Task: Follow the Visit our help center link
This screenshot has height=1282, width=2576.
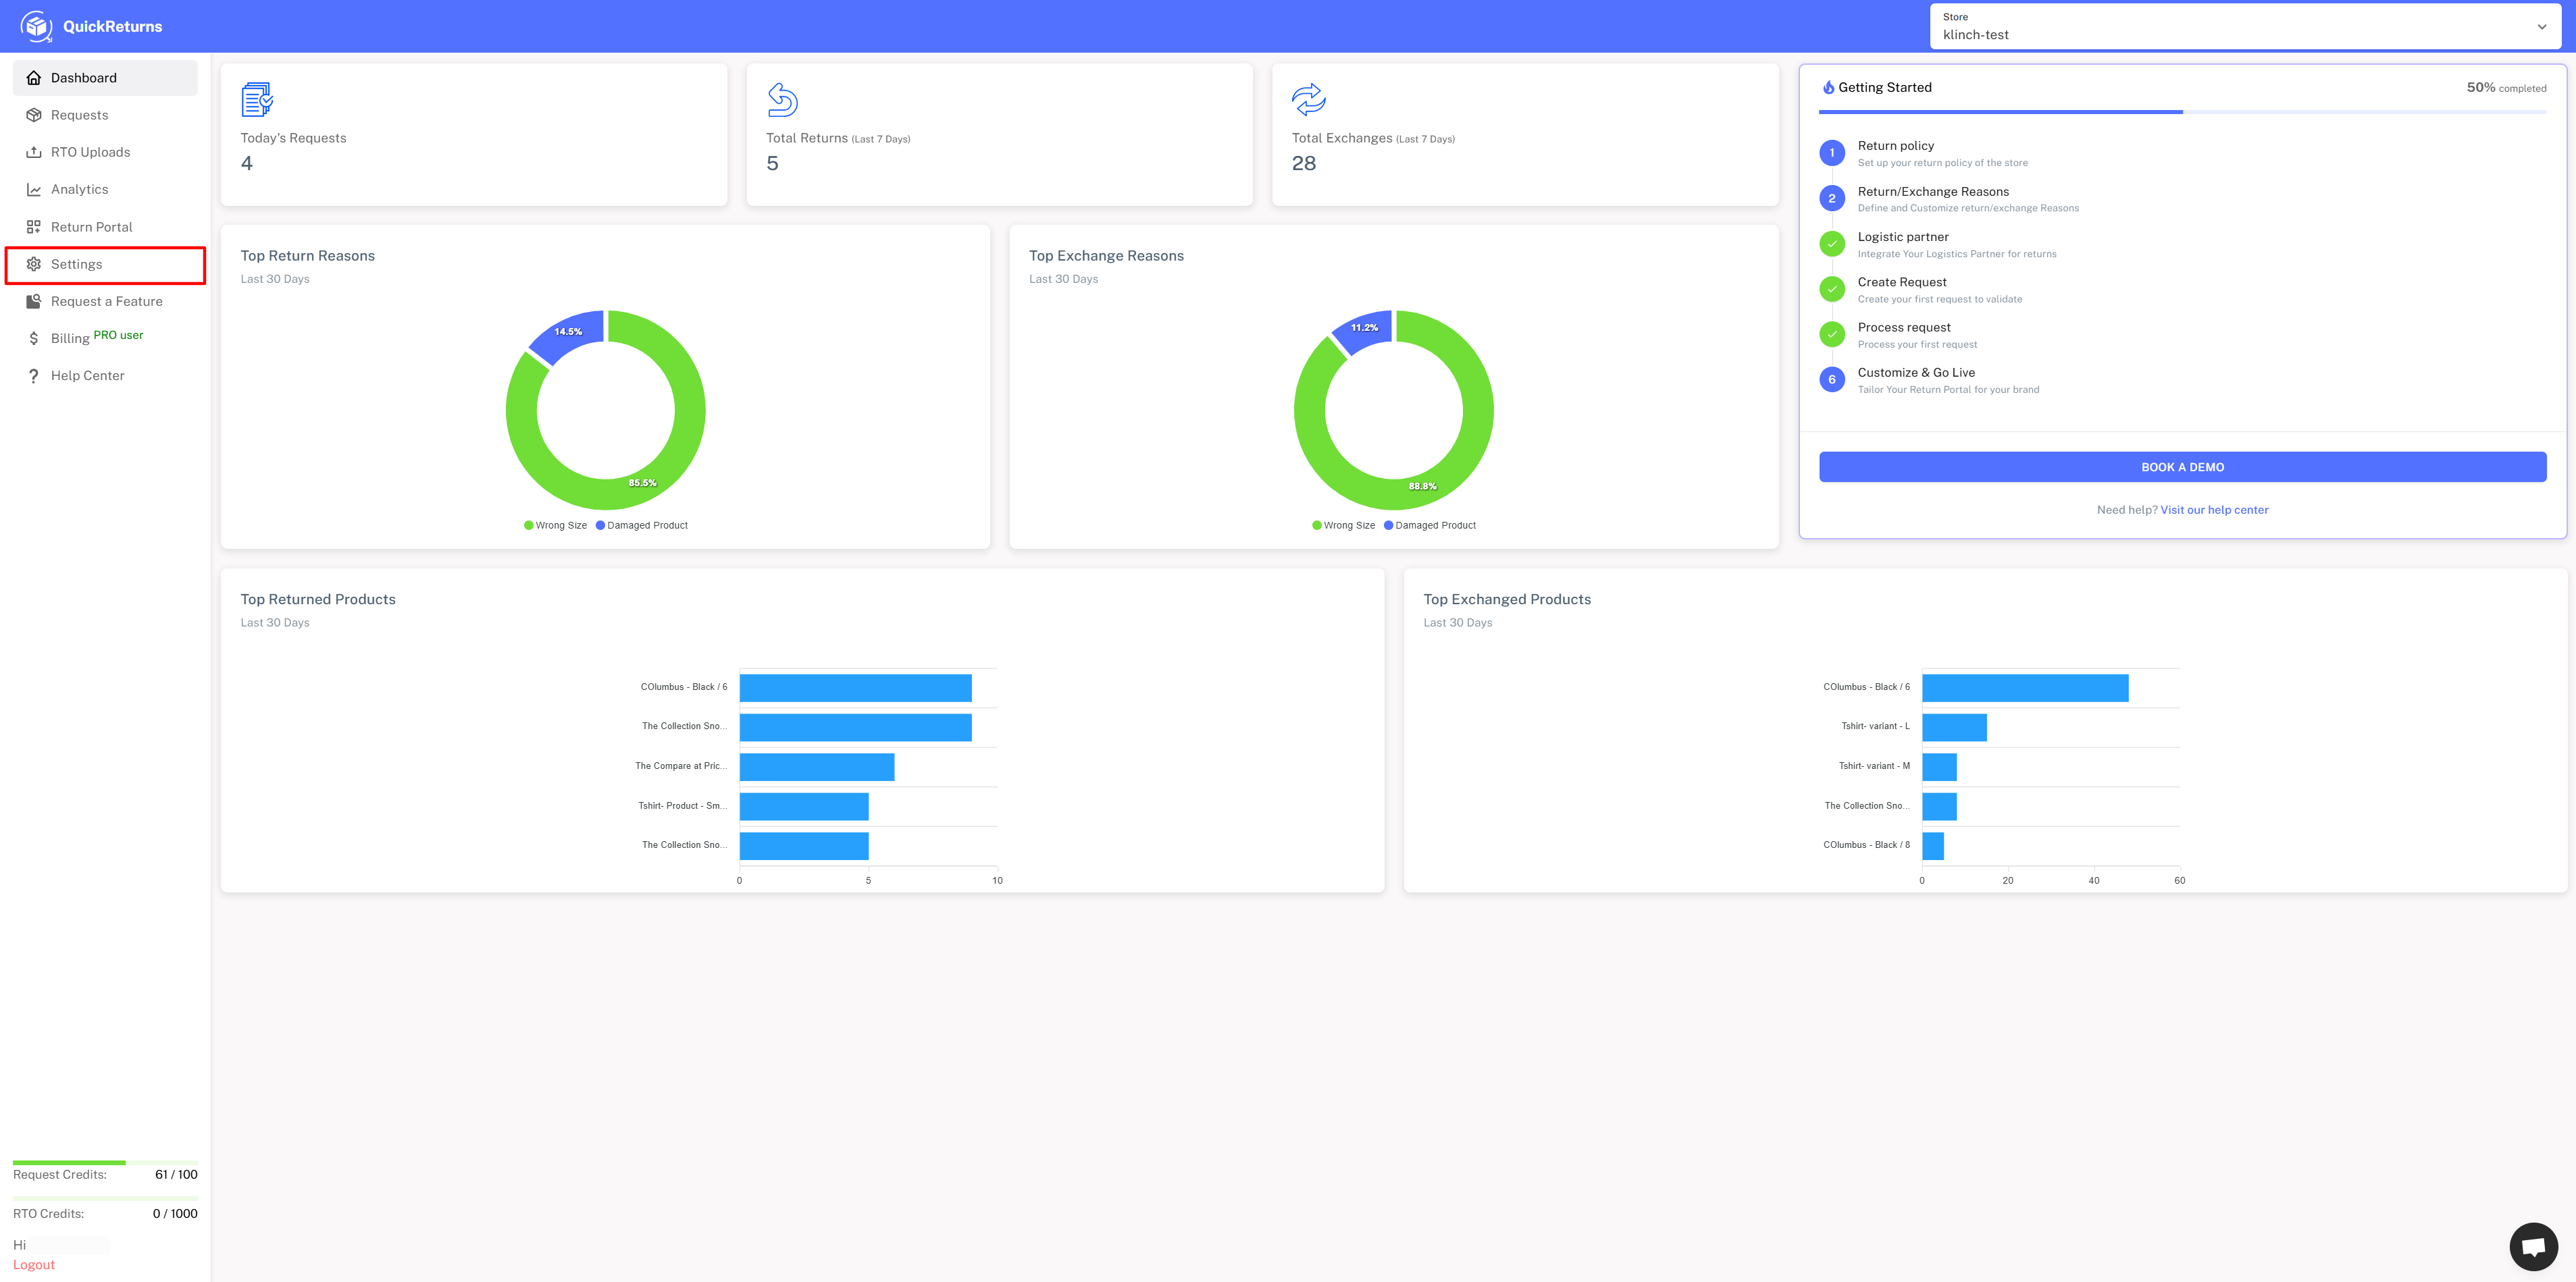Action: pos(2214,510)
